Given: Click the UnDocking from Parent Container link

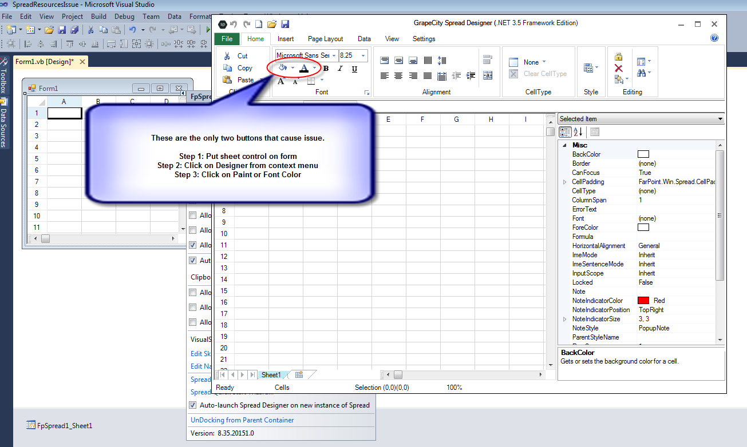Looking at the screenshot, I should point(242,420).
